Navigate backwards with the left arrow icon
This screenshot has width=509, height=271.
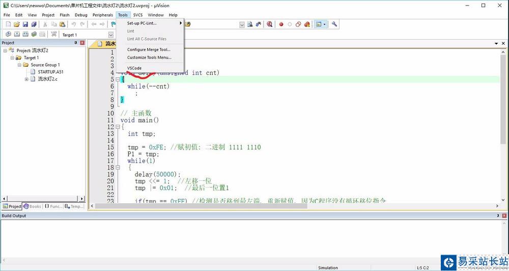click(x=94, y=24)
